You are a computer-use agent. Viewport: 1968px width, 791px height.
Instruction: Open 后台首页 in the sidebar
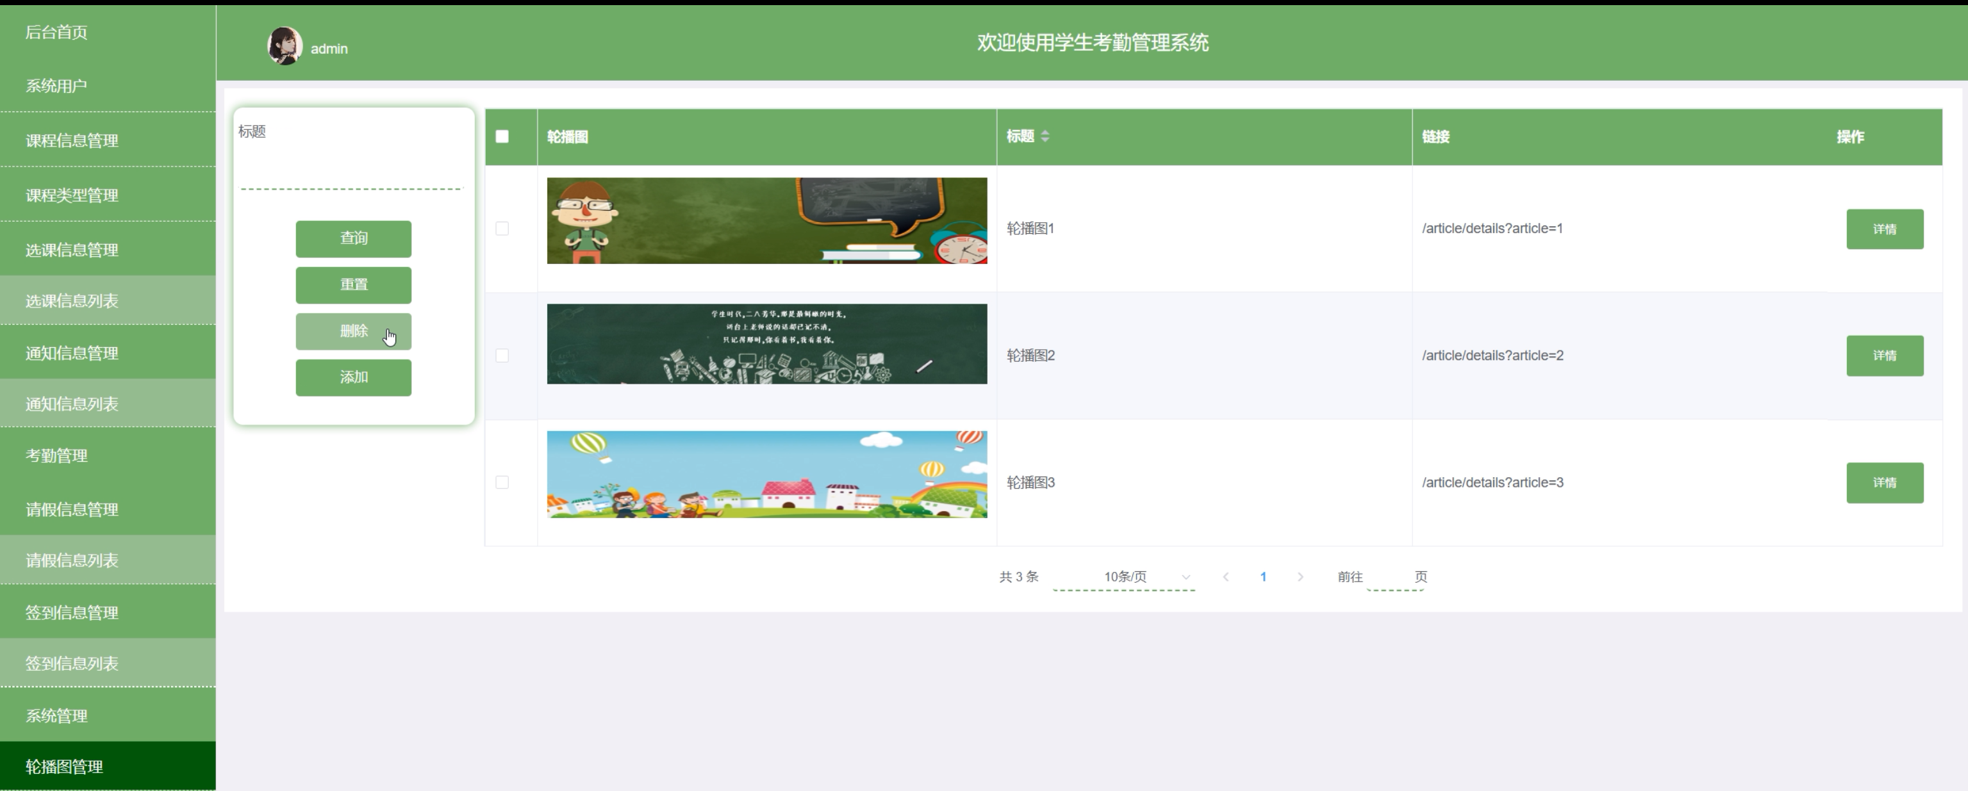pos(56,32)
